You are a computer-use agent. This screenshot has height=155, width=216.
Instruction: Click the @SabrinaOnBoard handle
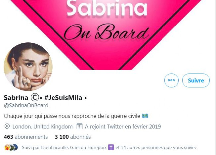pos(26,105)
